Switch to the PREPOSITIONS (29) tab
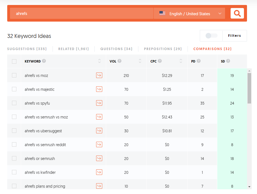The width and height of the screenshot is (257, 194). 163,49
